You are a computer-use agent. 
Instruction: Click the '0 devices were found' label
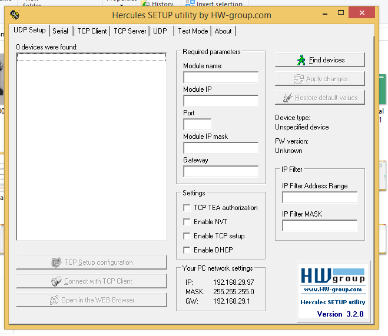pos(47,47)
